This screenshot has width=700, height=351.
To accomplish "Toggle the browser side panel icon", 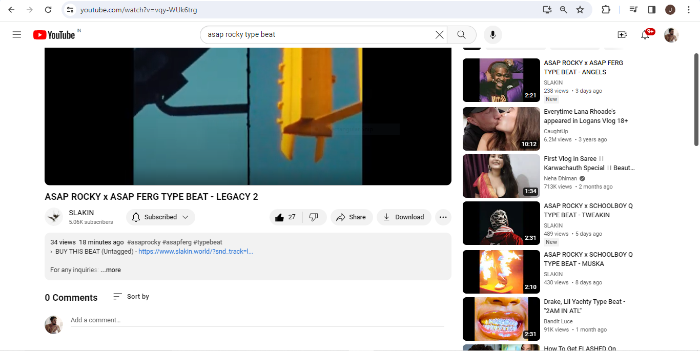I will coord(652,10).
